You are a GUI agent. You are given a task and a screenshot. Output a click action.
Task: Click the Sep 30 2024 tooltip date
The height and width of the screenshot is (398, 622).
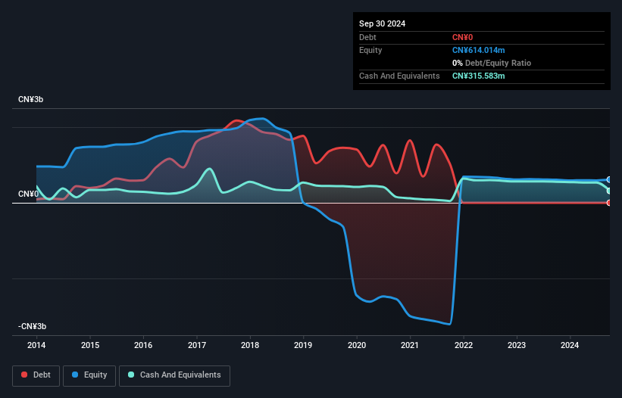(382, 23)
